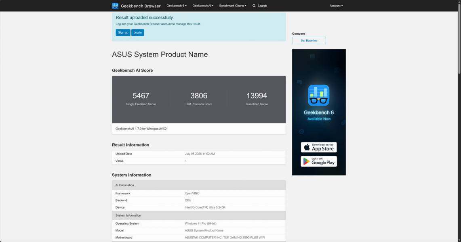Click the Motherboard row label

tap(124, 238)
